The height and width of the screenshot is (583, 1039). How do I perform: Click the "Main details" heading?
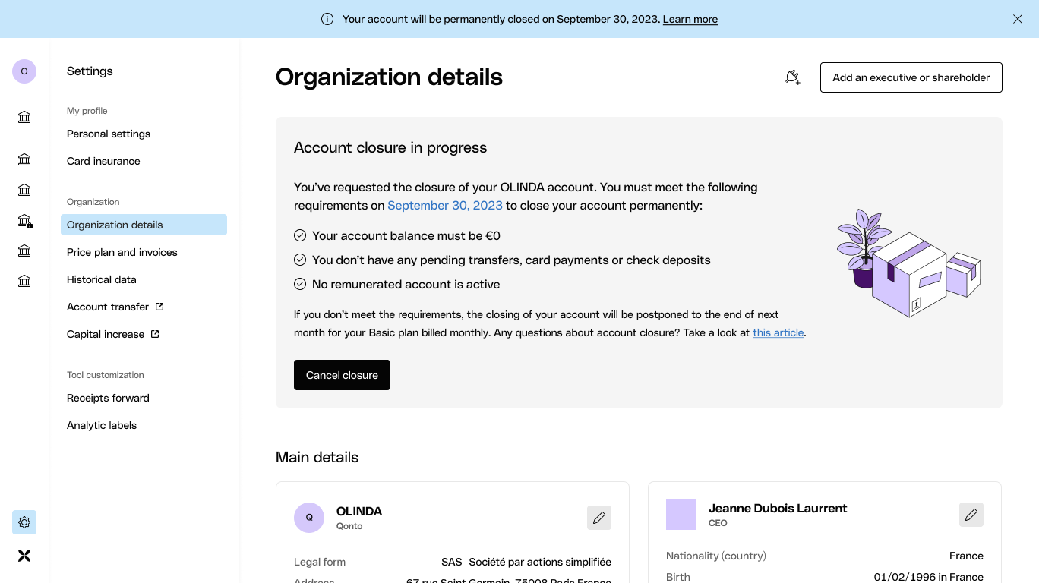click(317, 457)
